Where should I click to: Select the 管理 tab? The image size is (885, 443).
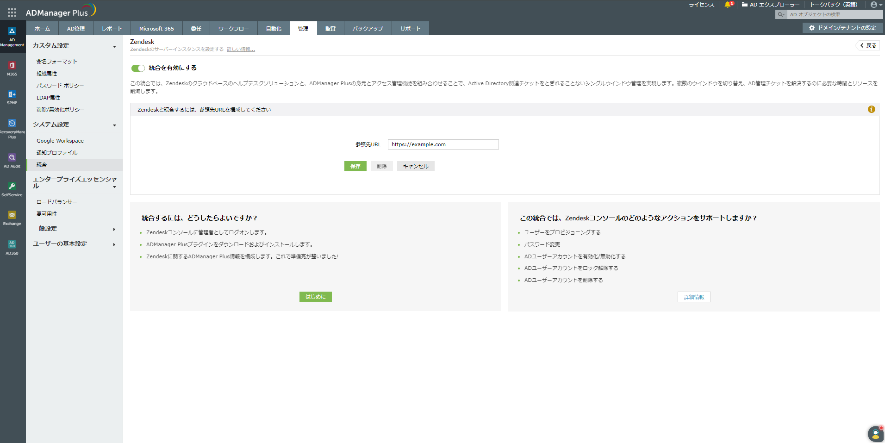point(303,28)
